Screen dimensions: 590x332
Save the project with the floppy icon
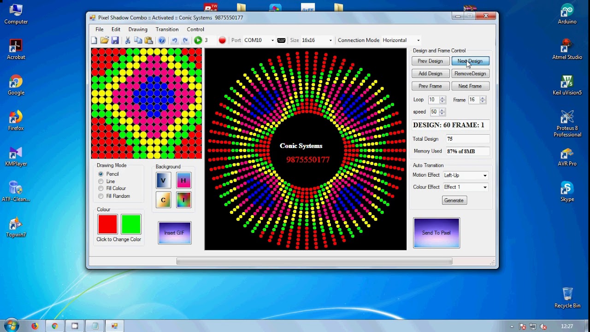point(115,41)
